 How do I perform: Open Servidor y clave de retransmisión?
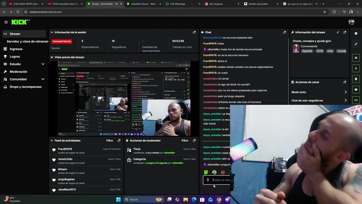point(27,41)
